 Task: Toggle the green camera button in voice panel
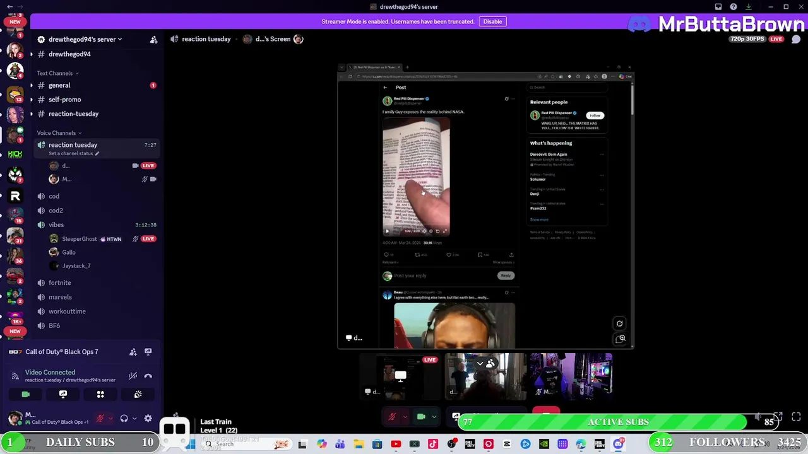pyautogui.click(x=25, y=394)
